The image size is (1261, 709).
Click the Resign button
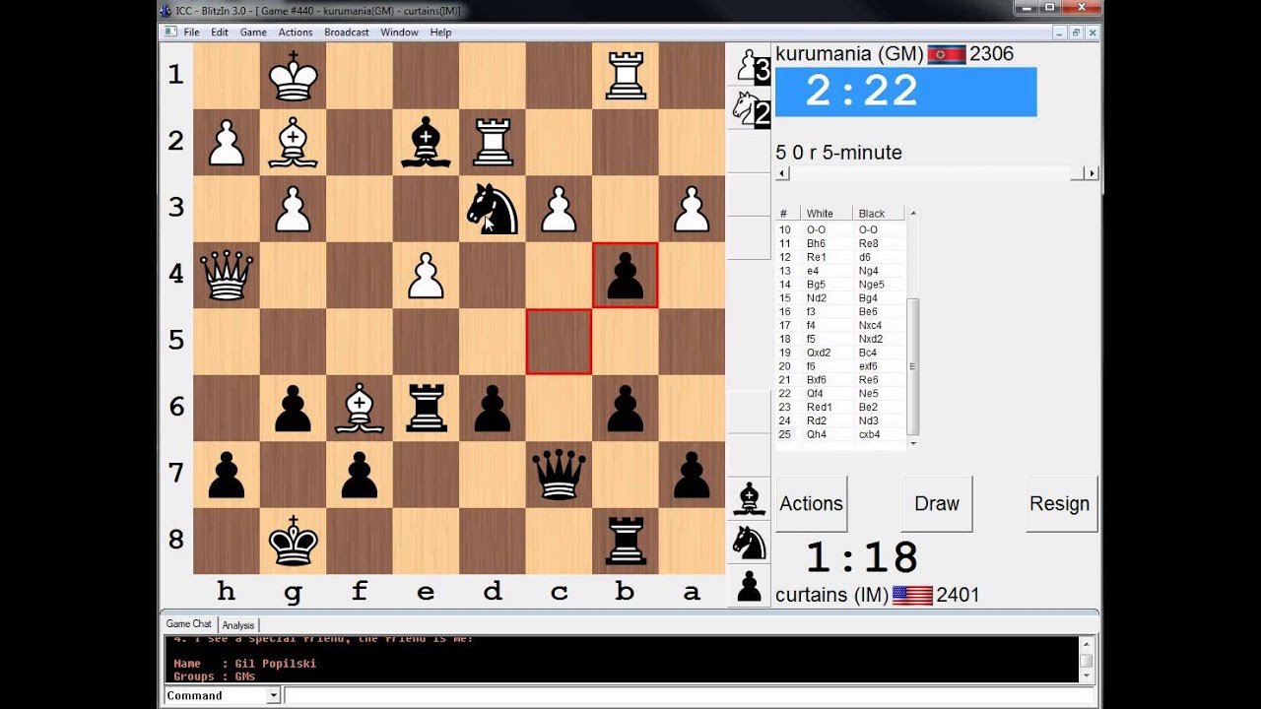1060,503
